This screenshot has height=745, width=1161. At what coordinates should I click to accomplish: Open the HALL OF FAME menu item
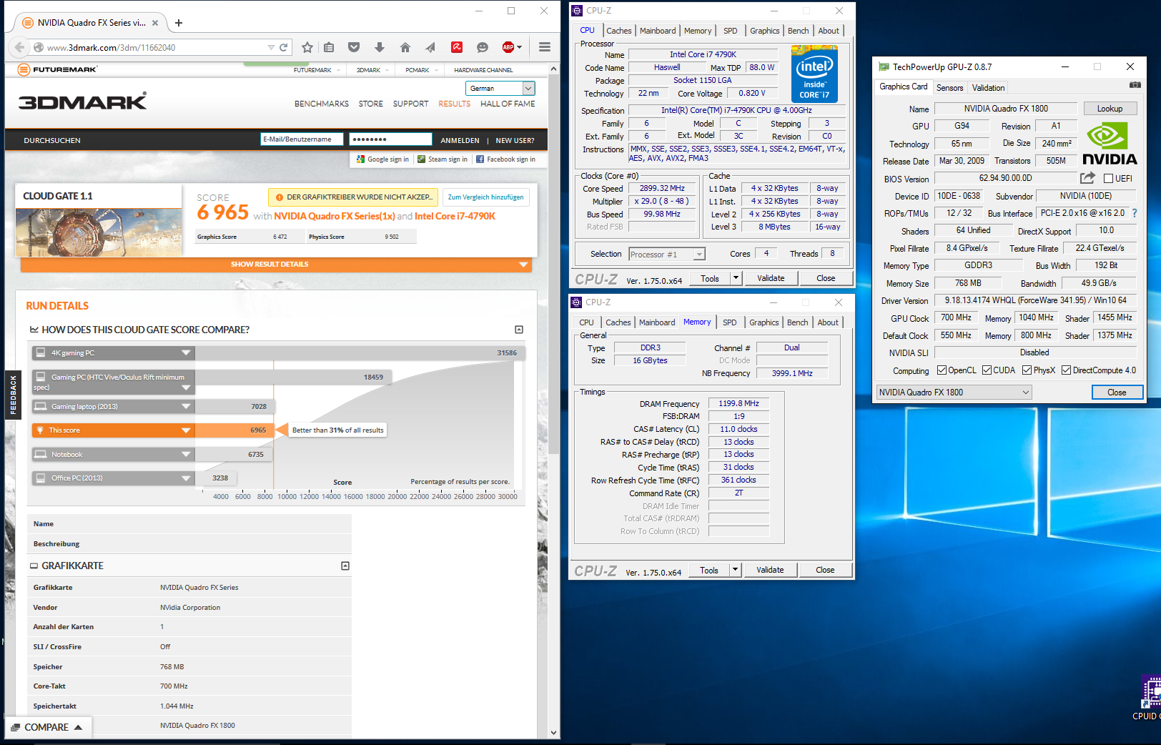pyautogui.click(x=508, y=104)
